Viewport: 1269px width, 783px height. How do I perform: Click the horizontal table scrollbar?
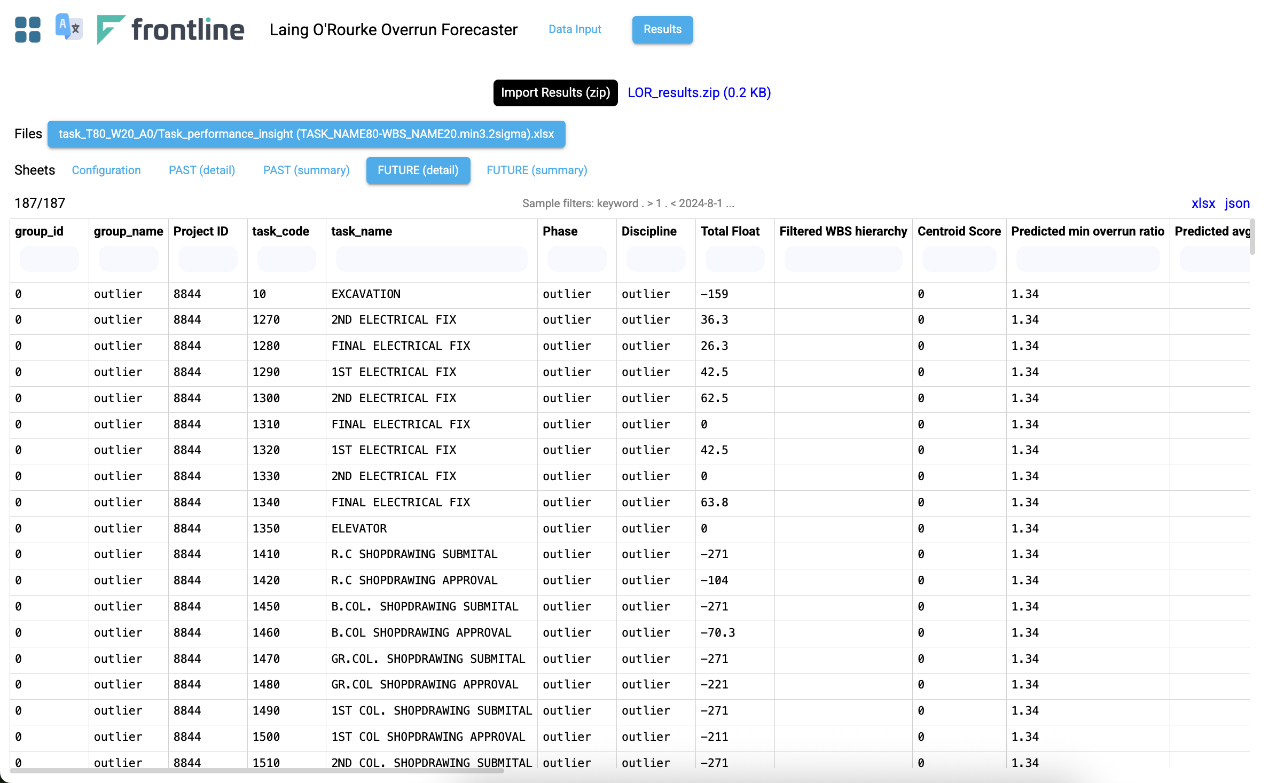click(x=257, y=770)
